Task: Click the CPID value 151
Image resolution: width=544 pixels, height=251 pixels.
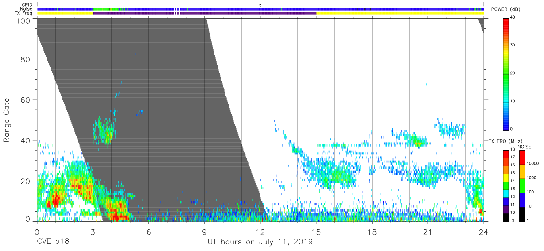Action: [260, 4]
